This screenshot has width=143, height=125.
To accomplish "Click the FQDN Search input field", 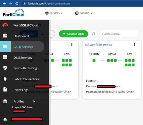I will pyautogui.click(x=119, y=34).
